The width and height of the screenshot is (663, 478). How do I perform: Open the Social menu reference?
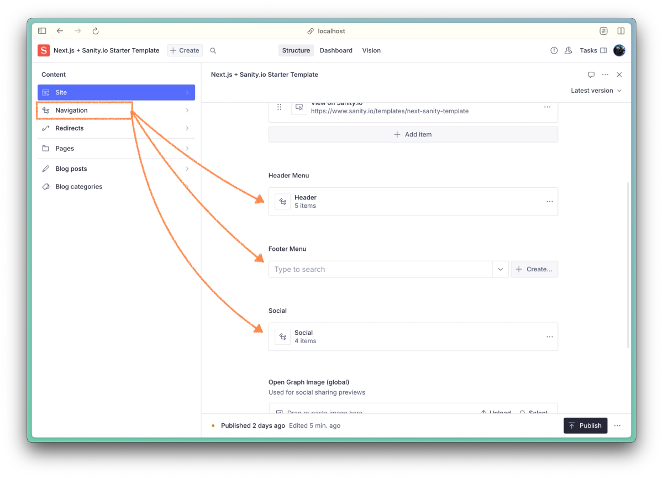413,337
